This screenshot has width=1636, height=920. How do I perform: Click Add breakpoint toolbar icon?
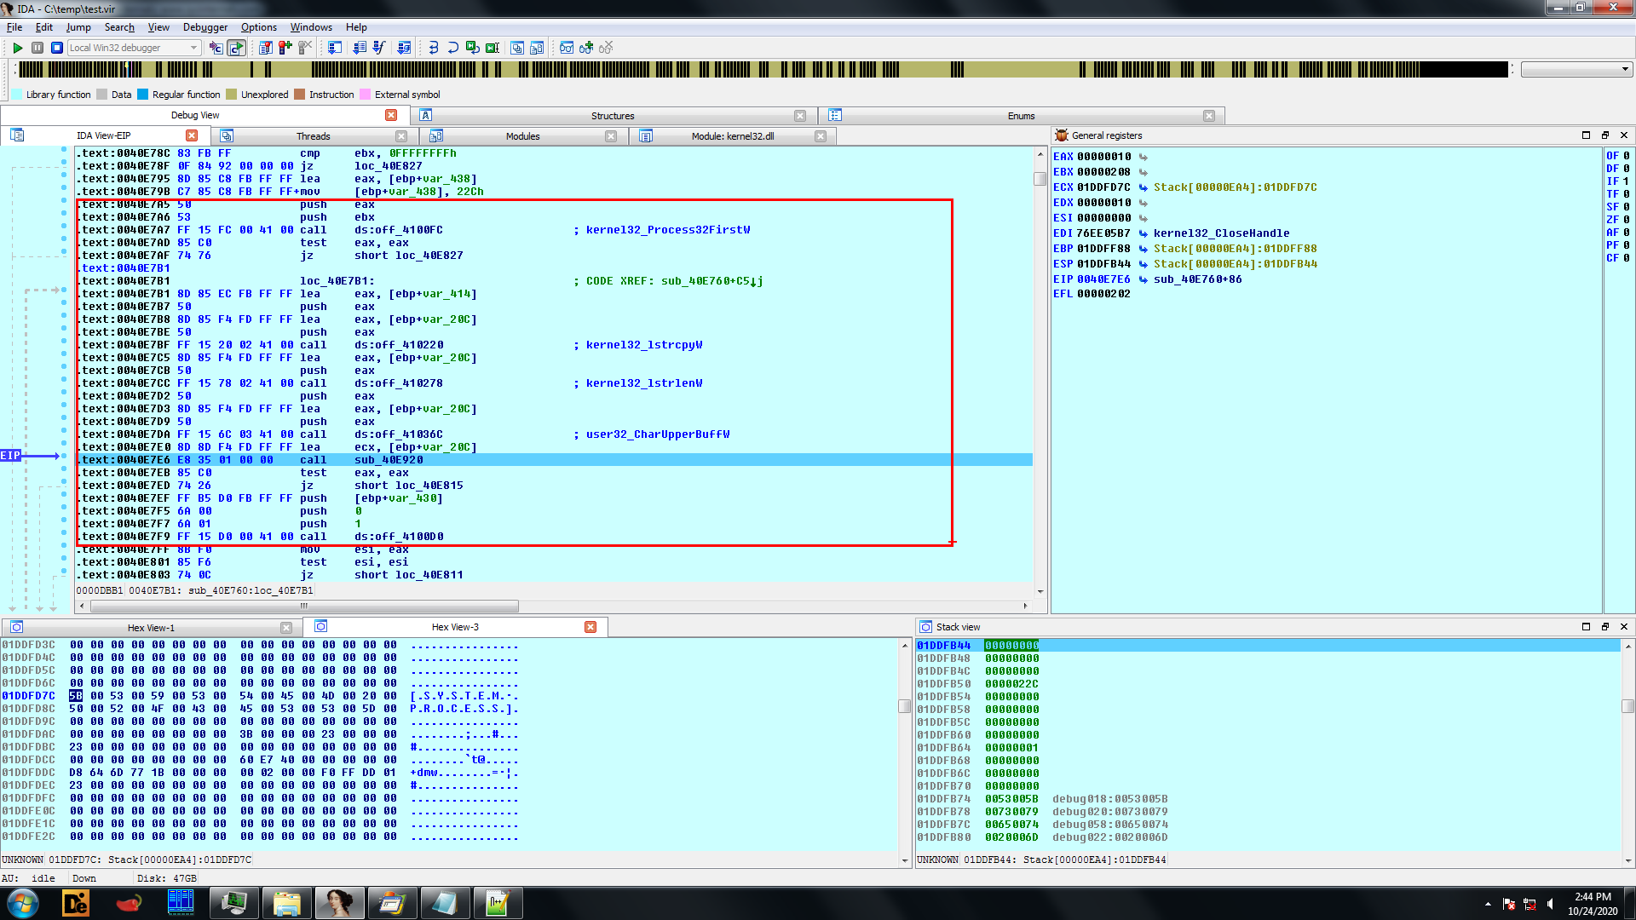point(285,48)
